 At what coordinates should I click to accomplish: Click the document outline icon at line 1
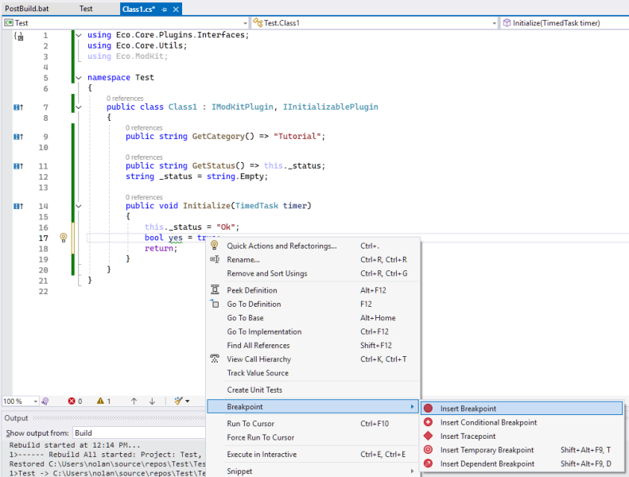(19, 36)
